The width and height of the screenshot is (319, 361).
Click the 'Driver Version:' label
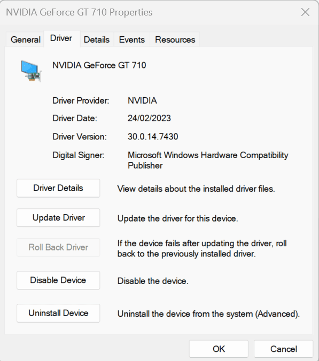pyautogui.click(x=80, y=137)
